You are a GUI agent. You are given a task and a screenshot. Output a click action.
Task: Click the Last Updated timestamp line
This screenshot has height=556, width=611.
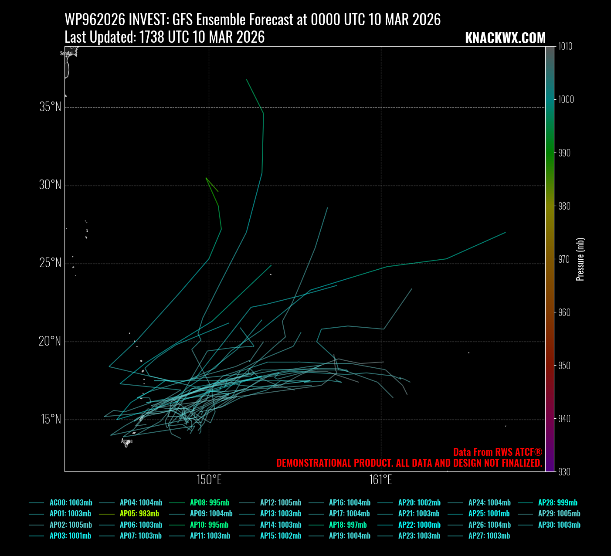(164, 37)
